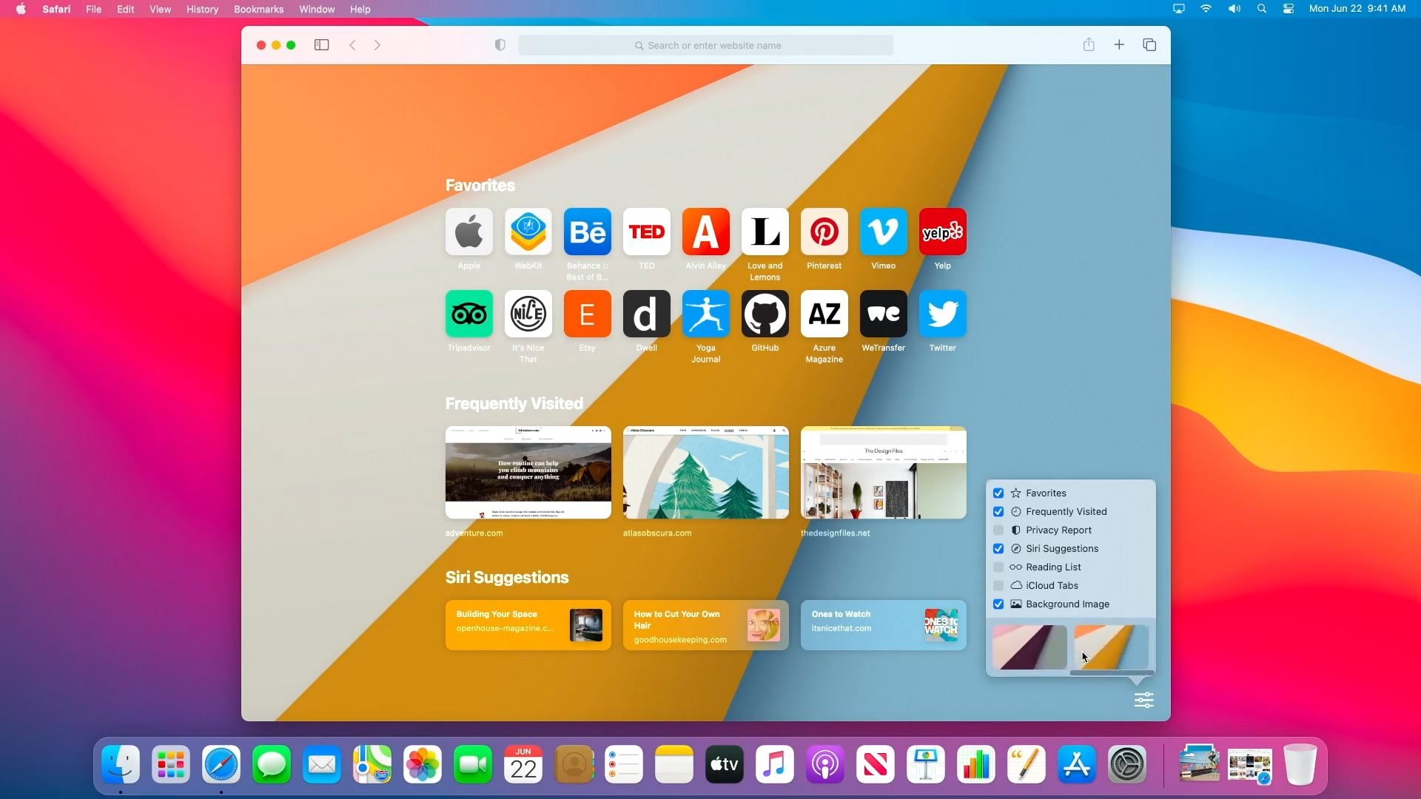This screenshot has width=1421, height=799.
Task: Open the History menu
Action: pyautogui.click(x=202, y=9)
